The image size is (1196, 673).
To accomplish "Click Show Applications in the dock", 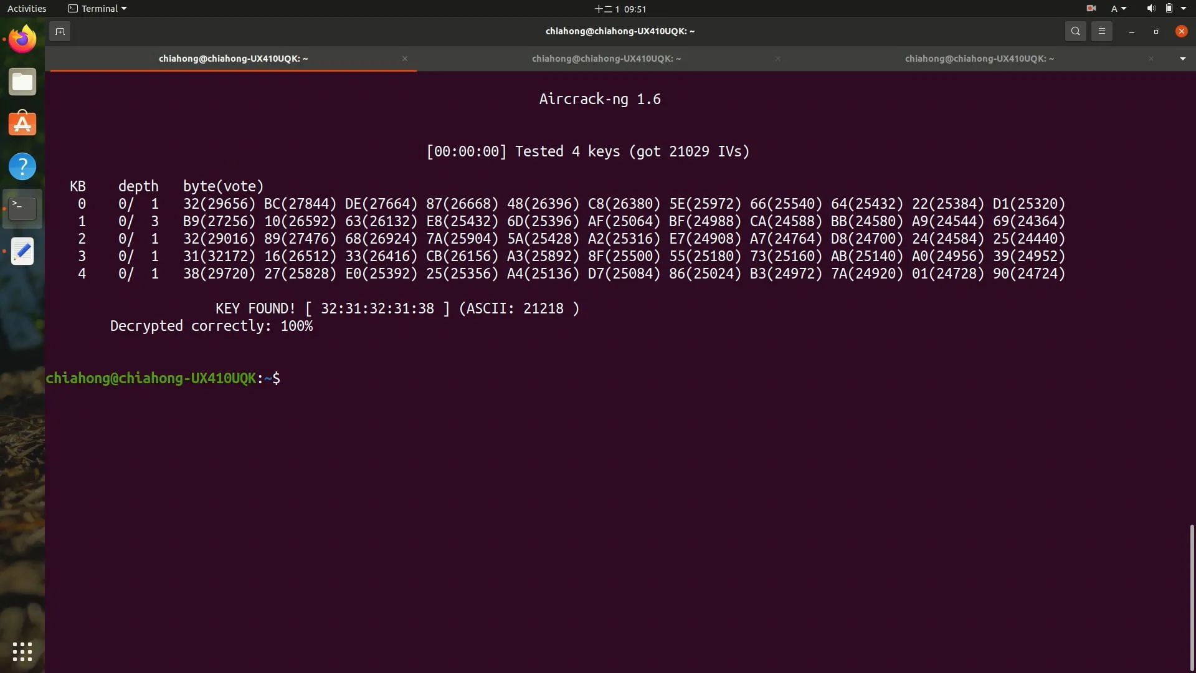I will point(22,651).
